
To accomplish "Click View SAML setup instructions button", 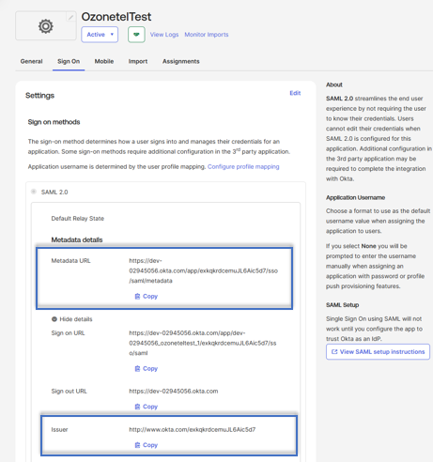I will 378,352.
